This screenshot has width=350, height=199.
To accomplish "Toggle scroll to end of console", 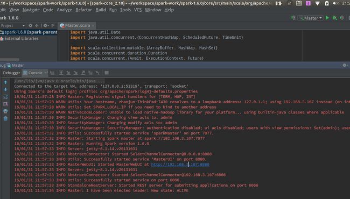I will [x=5, y=104].
